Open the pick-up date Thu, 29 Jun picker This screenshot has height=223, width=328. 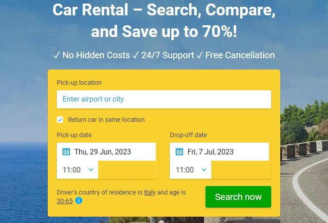pyautogui.click(x=106, y=152)
